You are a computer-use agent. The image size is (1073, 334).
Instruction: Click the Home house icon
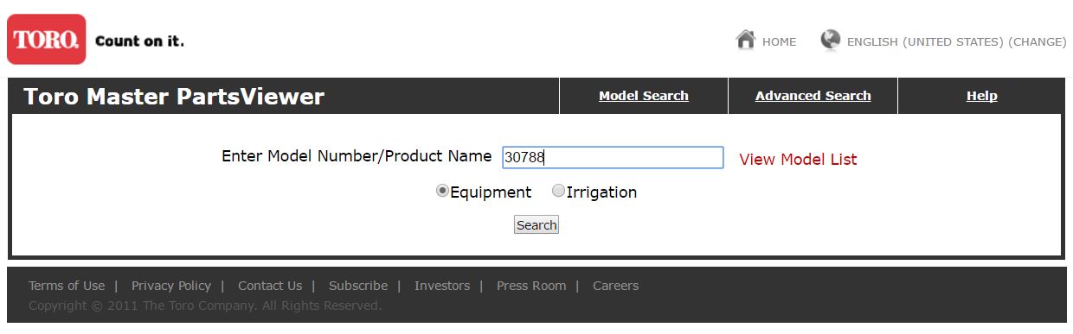tap(745, 40)
